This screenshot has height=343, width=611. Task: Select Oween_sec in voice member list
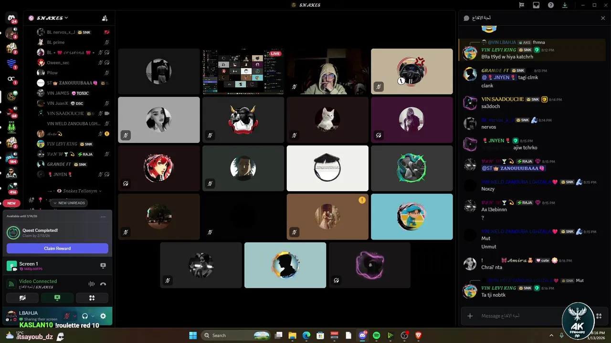58,63
